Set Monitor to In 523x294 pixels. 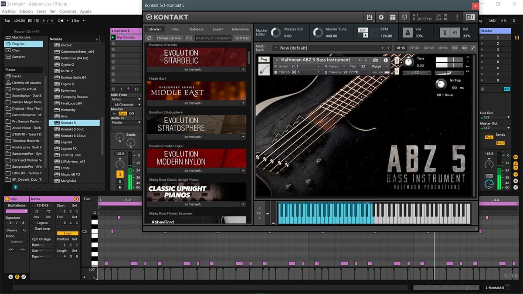[114, 114]
